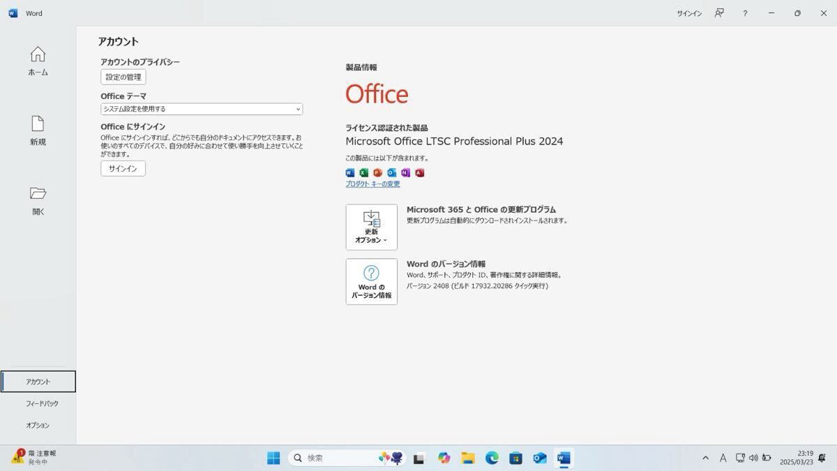
Task: Open File Explorer from the taskbar
Action: click(x=468, y=458)
